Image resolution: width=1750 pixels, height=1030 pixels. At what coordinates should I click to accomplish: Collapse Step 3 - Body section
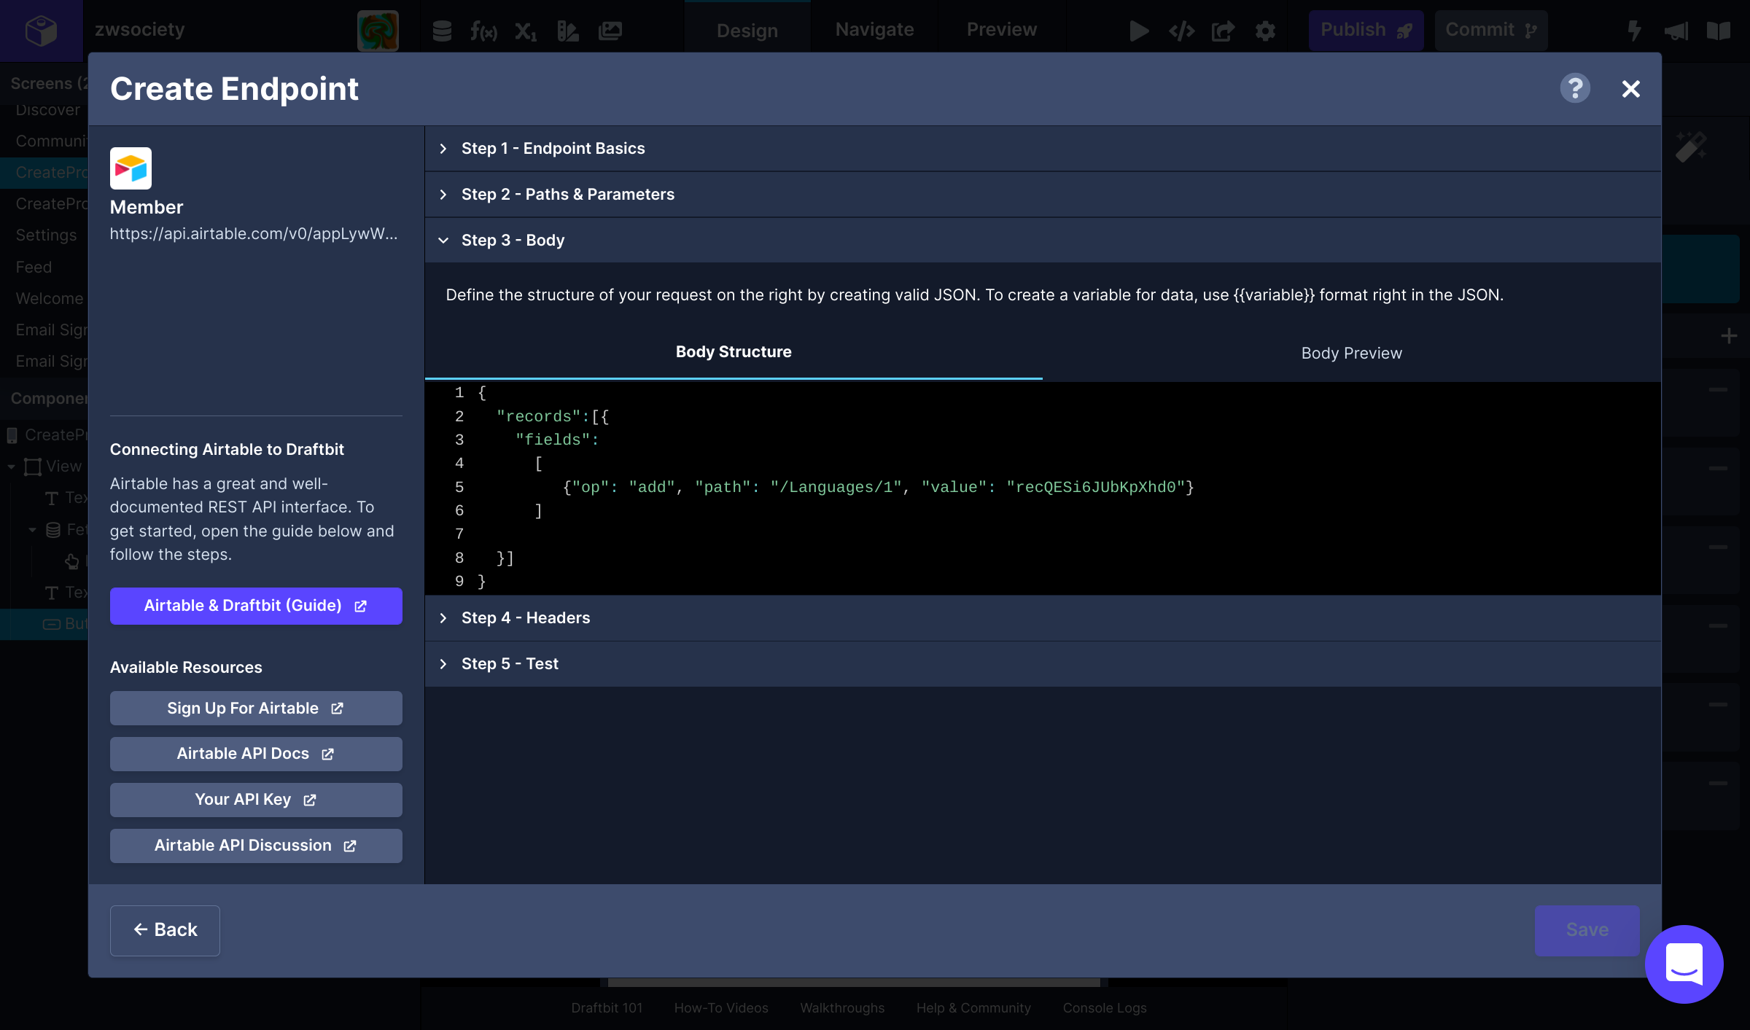pyautogui.click(x=1043, y=241)
